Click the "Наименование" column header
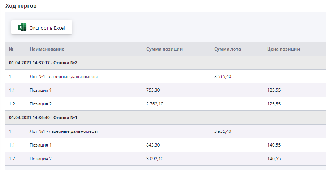Screen dimensions: 329x170 47,49
